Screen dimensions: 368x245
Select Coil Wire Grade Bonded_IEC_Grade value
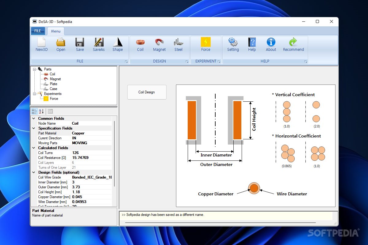(x=92, y=177)
